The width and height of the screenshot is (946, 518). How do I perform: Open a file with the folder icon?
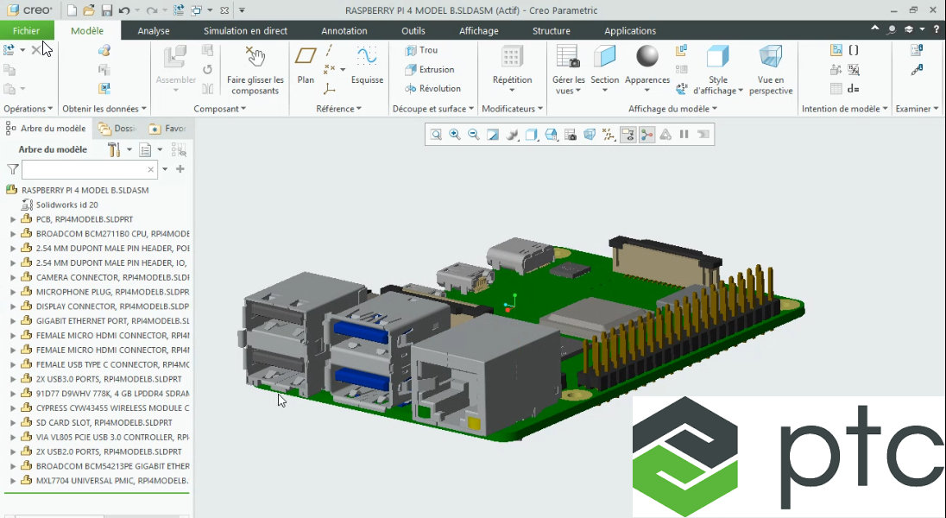coord(89,10)
